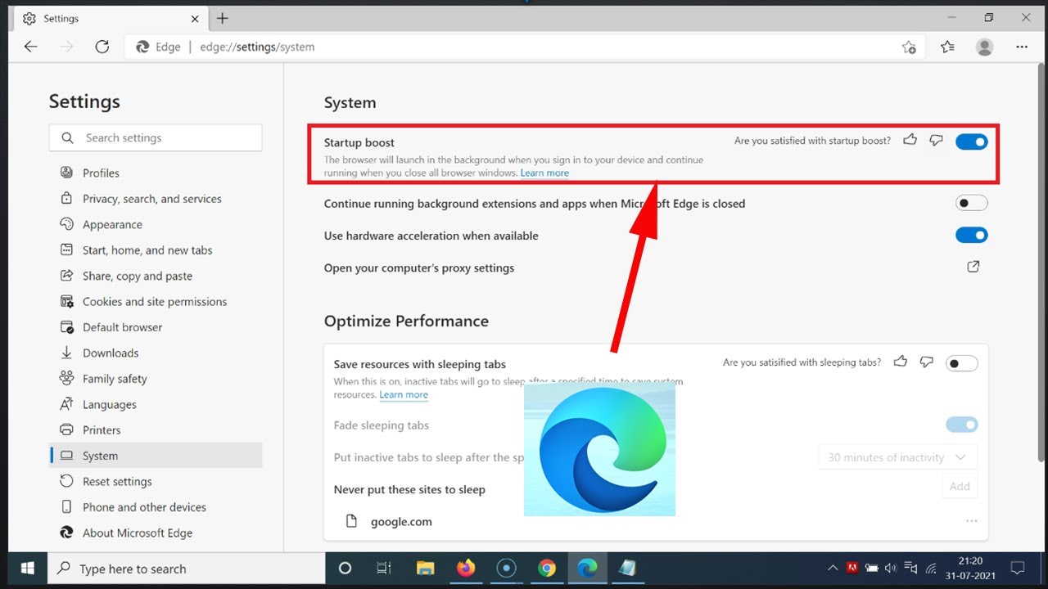Turn off Startup boost toggle
1048x589 pixels.
(972, 142)
